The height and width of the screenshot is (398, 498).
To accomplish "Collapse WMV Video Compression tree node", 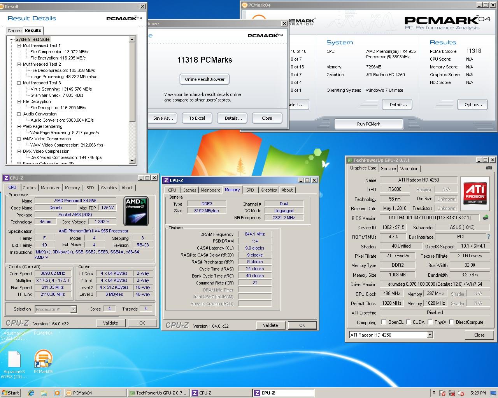I will click(19, 139).
